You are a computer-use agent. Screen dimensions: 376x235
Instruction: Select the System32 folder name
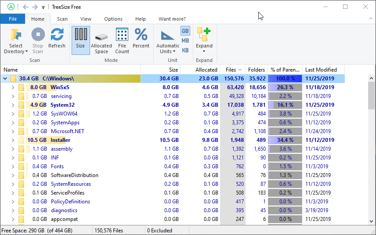tap(62, 105)
